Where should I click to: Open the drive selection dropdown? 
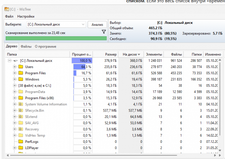tap(56, 24)
